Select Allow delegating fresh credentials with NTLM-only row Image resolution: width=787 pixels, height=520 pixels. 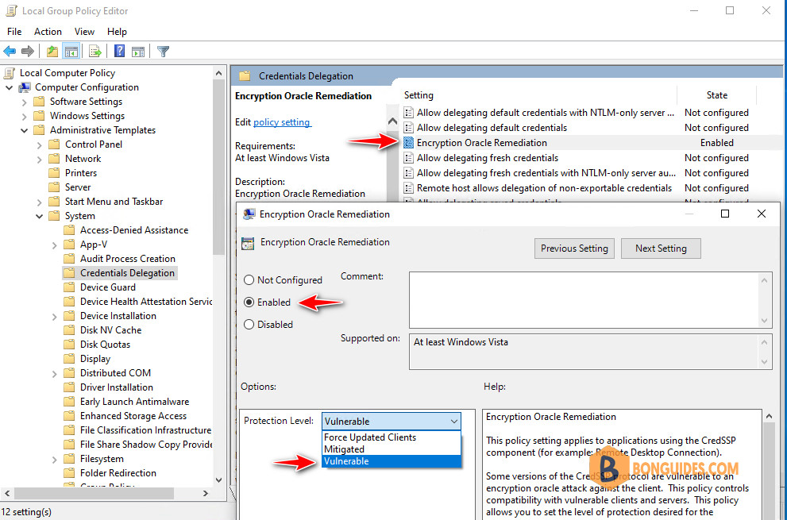pos(577,172)
